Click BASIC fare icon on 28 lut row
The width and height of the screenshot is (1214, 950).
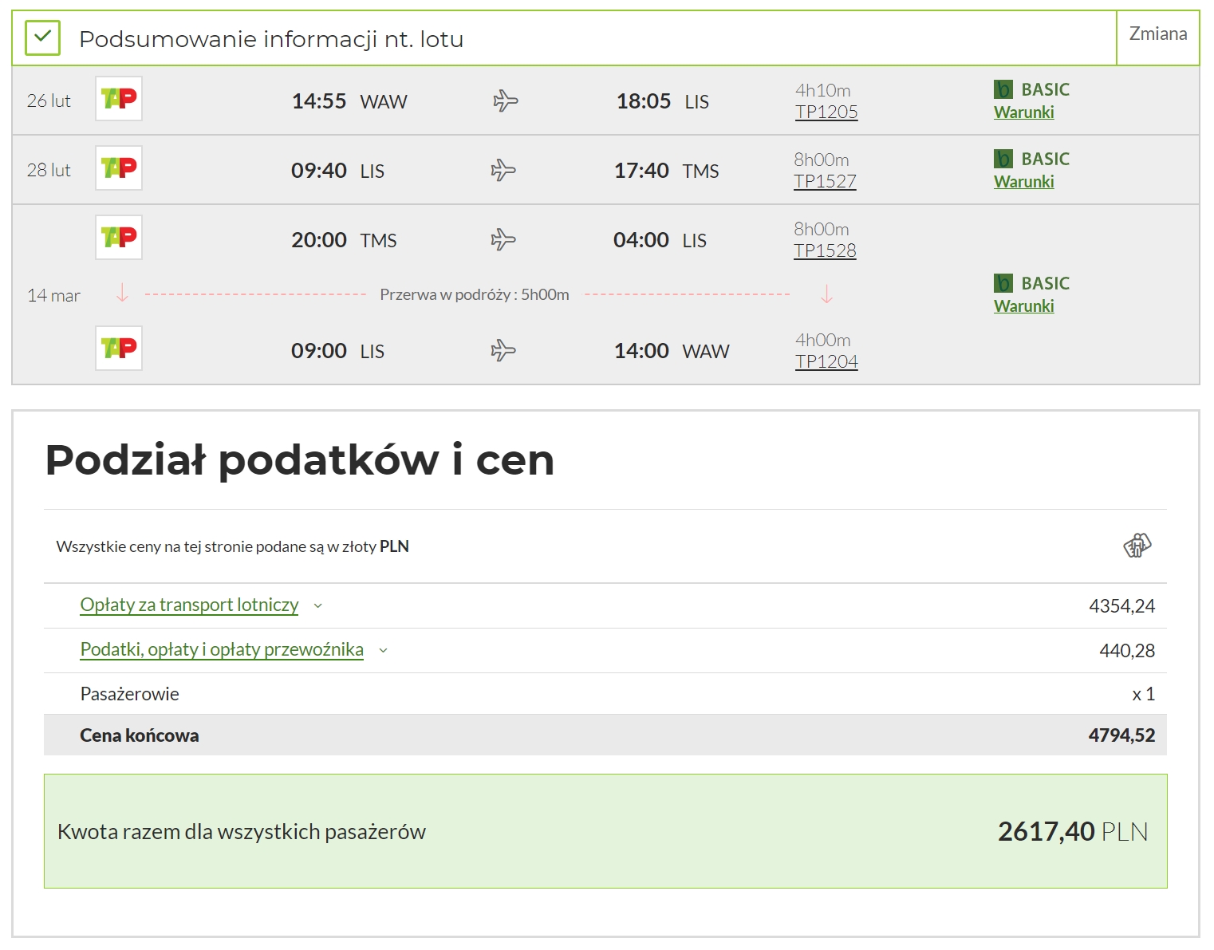1003,159
